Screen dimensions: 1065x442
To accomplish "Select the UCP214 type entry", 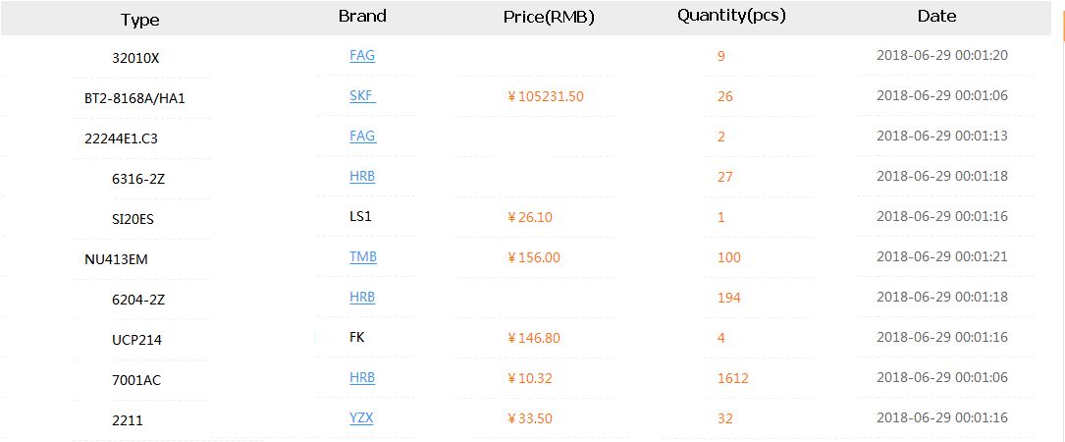I will click(136, 340).
